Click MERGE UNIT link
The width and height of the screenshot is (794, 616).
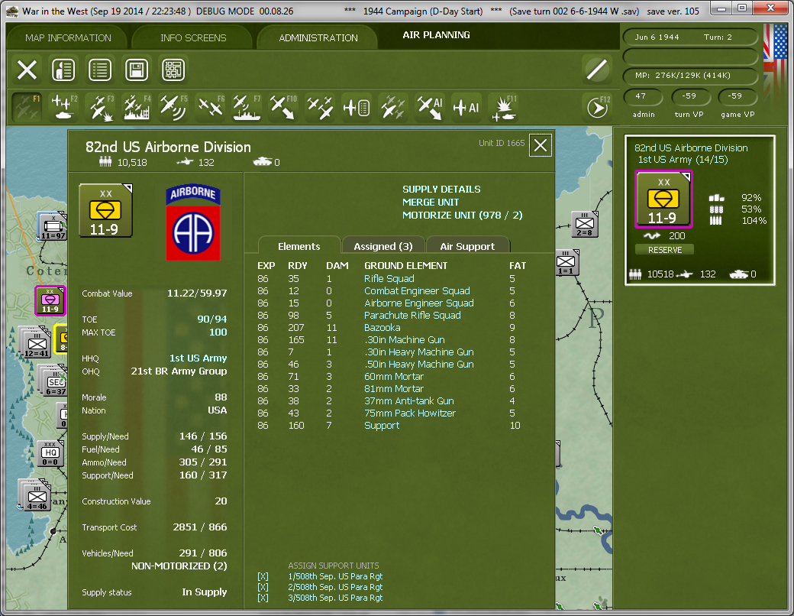(431, 202)
